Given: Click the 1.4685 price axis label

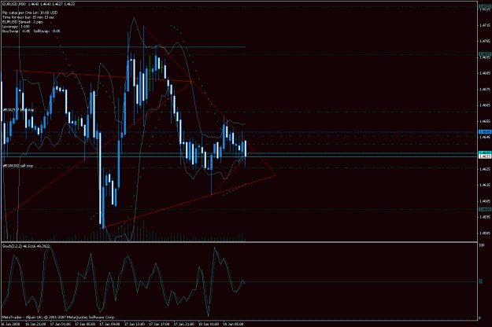Looking at the screenshot, I should tap(485, 73).
